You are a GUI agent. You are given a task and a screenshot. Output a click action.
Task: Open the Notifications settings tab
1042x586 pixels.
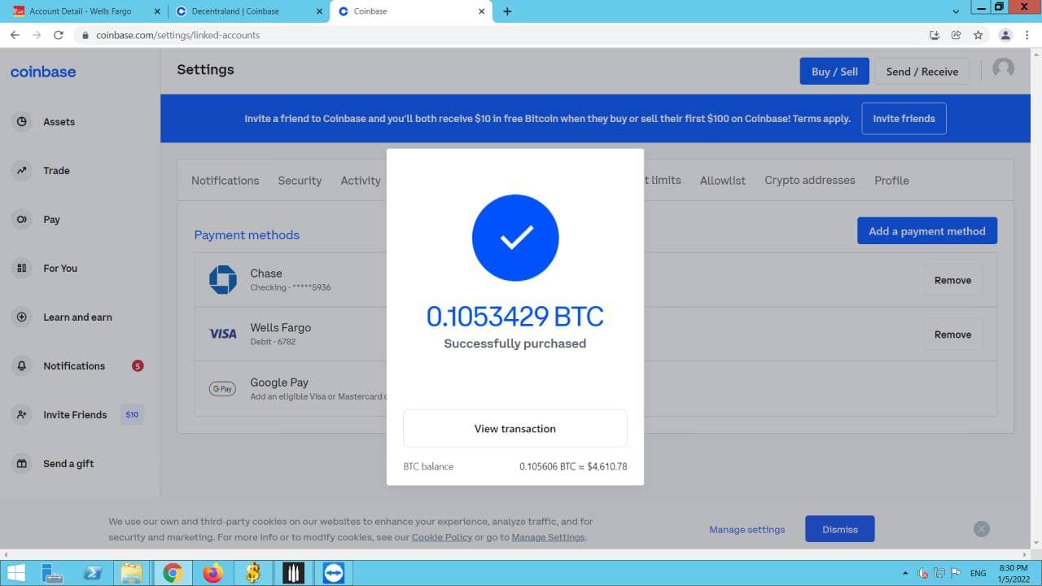(x=225, y=181)
